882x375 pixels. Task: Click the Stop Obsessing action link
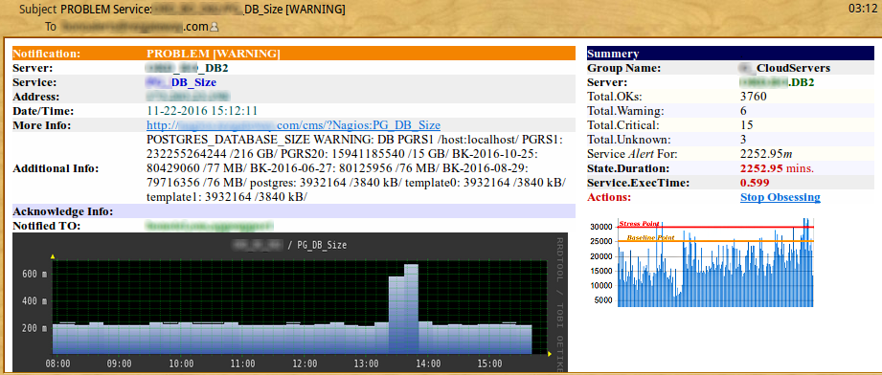pos(780,197)
